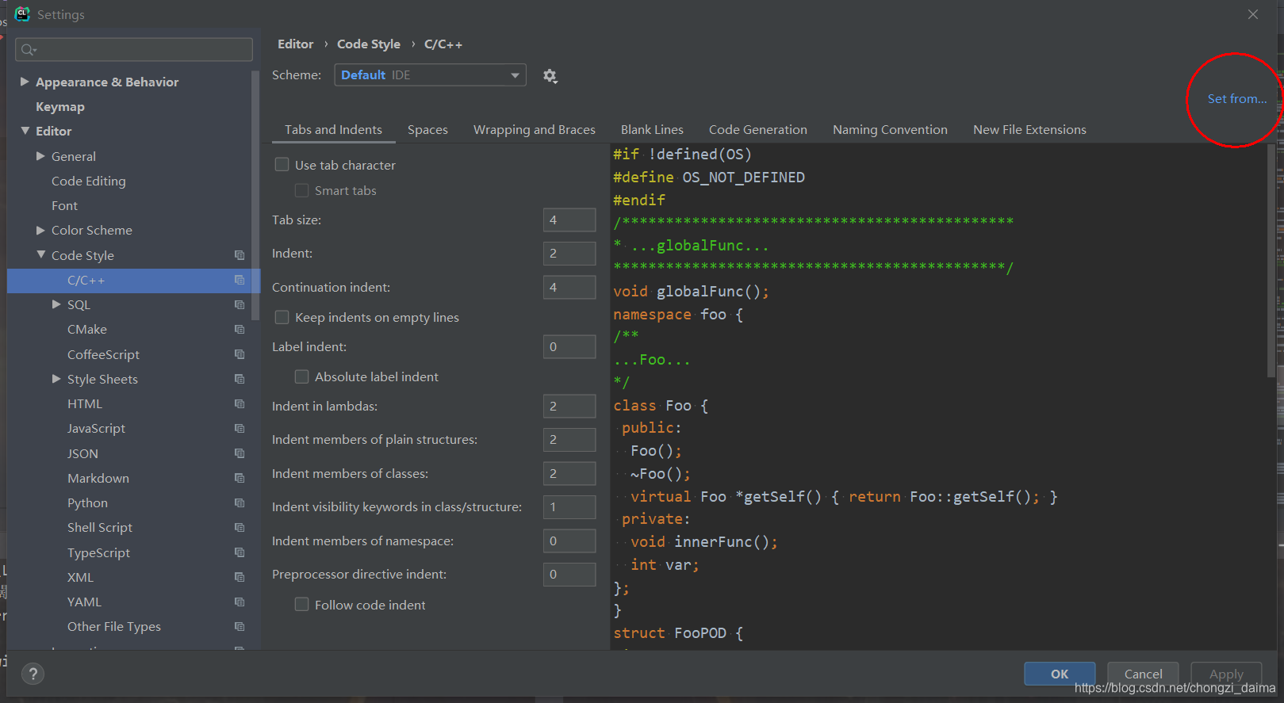
Task: Click the copy icon on SQL row
Action: click(x=240, y=304)
